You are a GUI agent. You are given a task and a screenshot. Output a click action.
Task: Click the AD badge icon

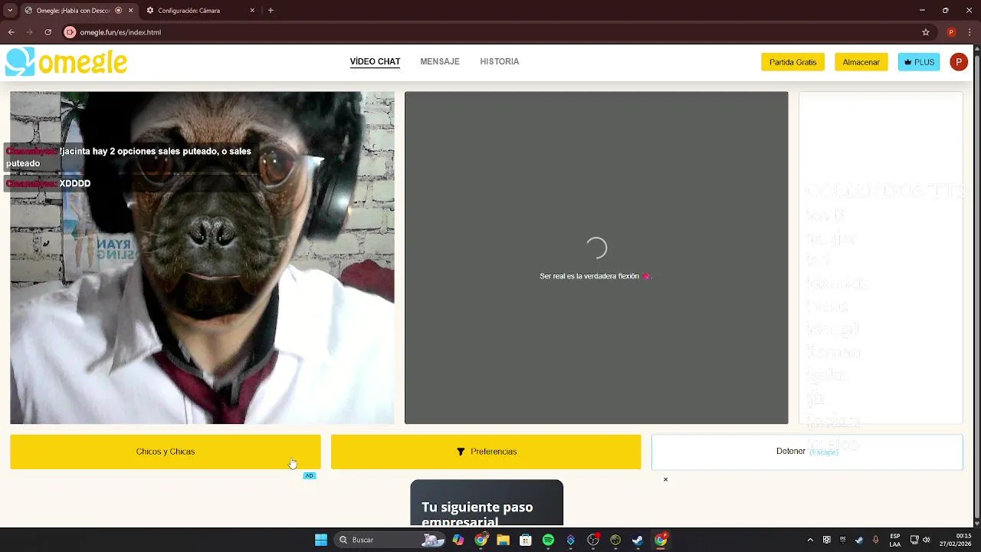pyautogui.click(x=309, y=475)
